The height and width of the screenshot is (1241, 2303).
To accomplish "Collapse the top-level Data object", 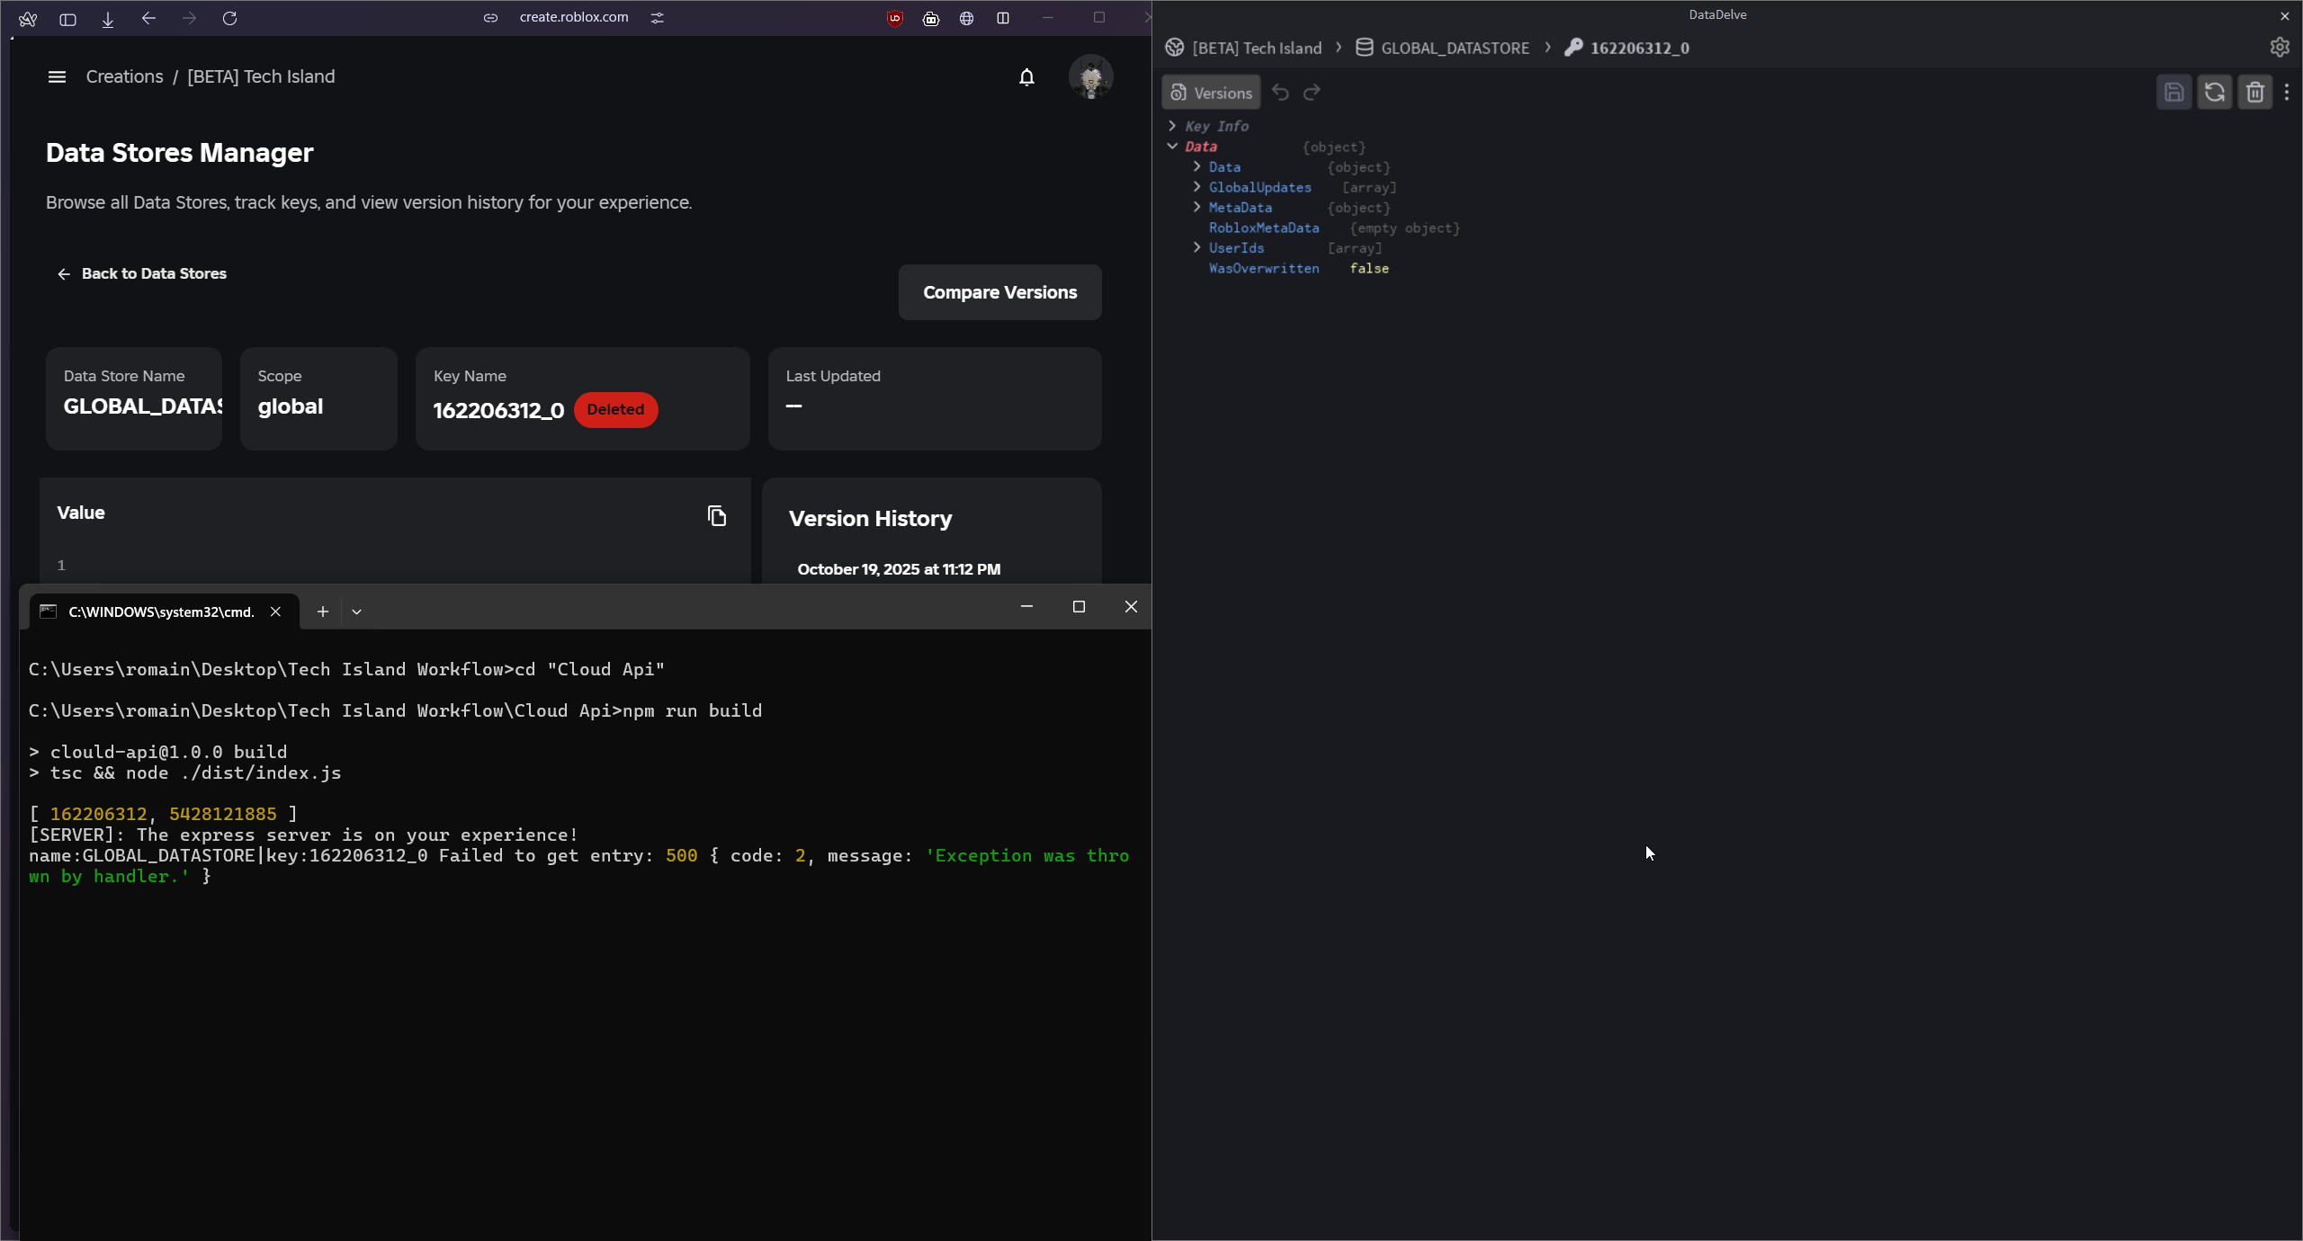I will (1172, 146).
